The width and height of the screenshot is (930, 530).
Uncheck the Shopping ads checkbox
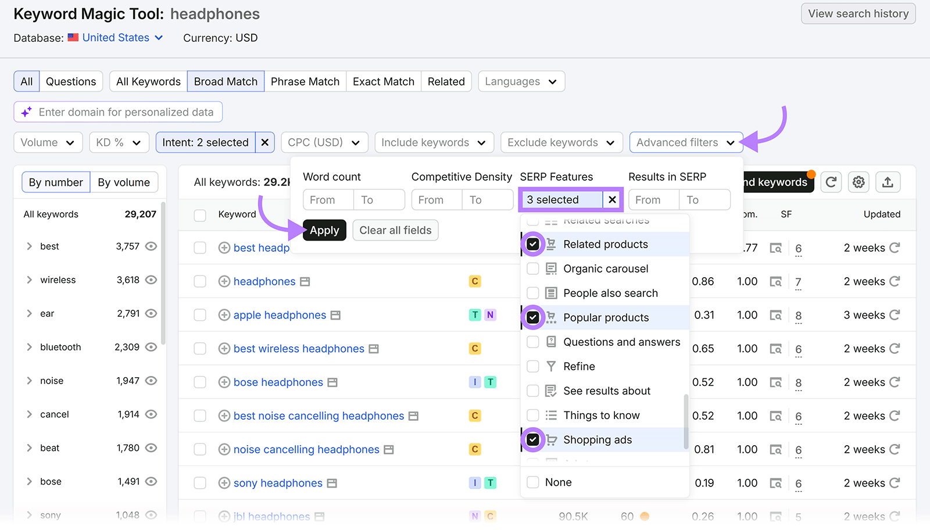(x=532, y=439)
